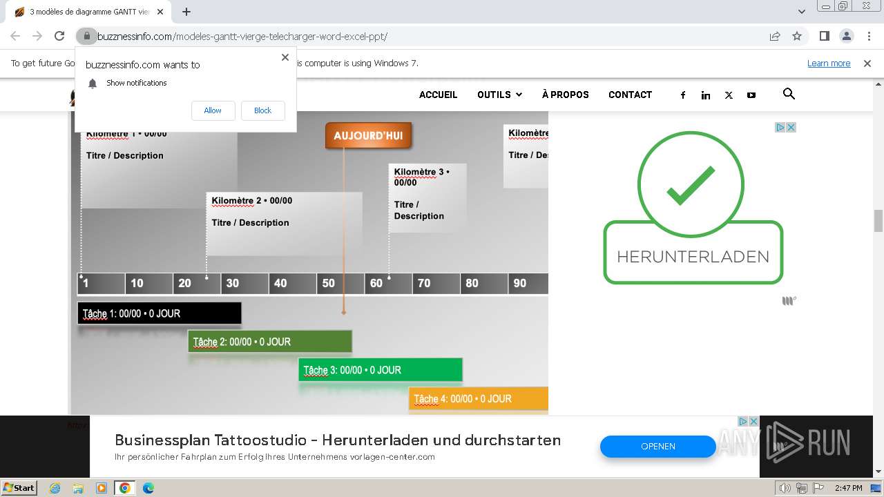The width and height of the screenshot is (884, 497).
Task: Visit the X (Twitter) page icon
Action: coord(729,95)
